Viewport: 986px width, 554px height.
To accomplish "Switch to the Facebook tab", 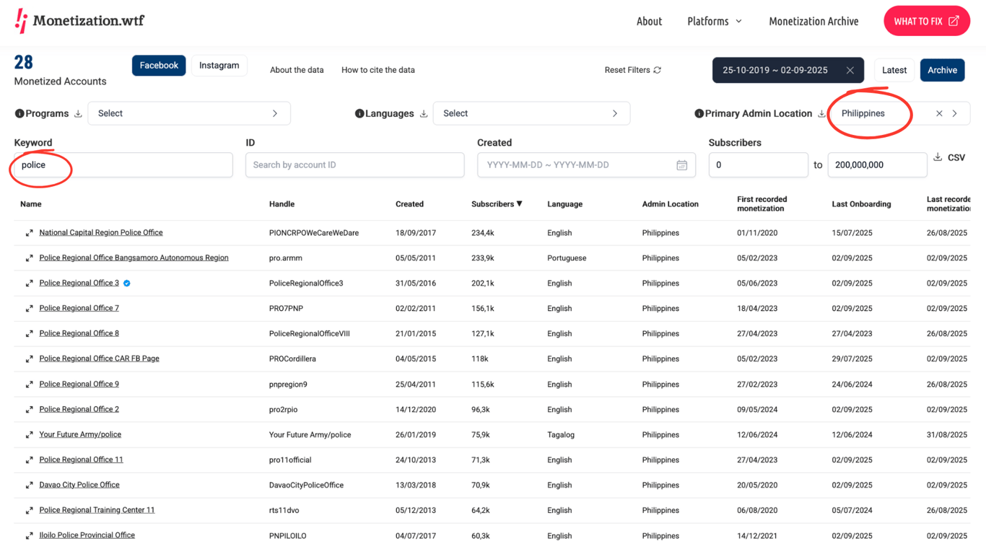I will (x=159, y=66).
